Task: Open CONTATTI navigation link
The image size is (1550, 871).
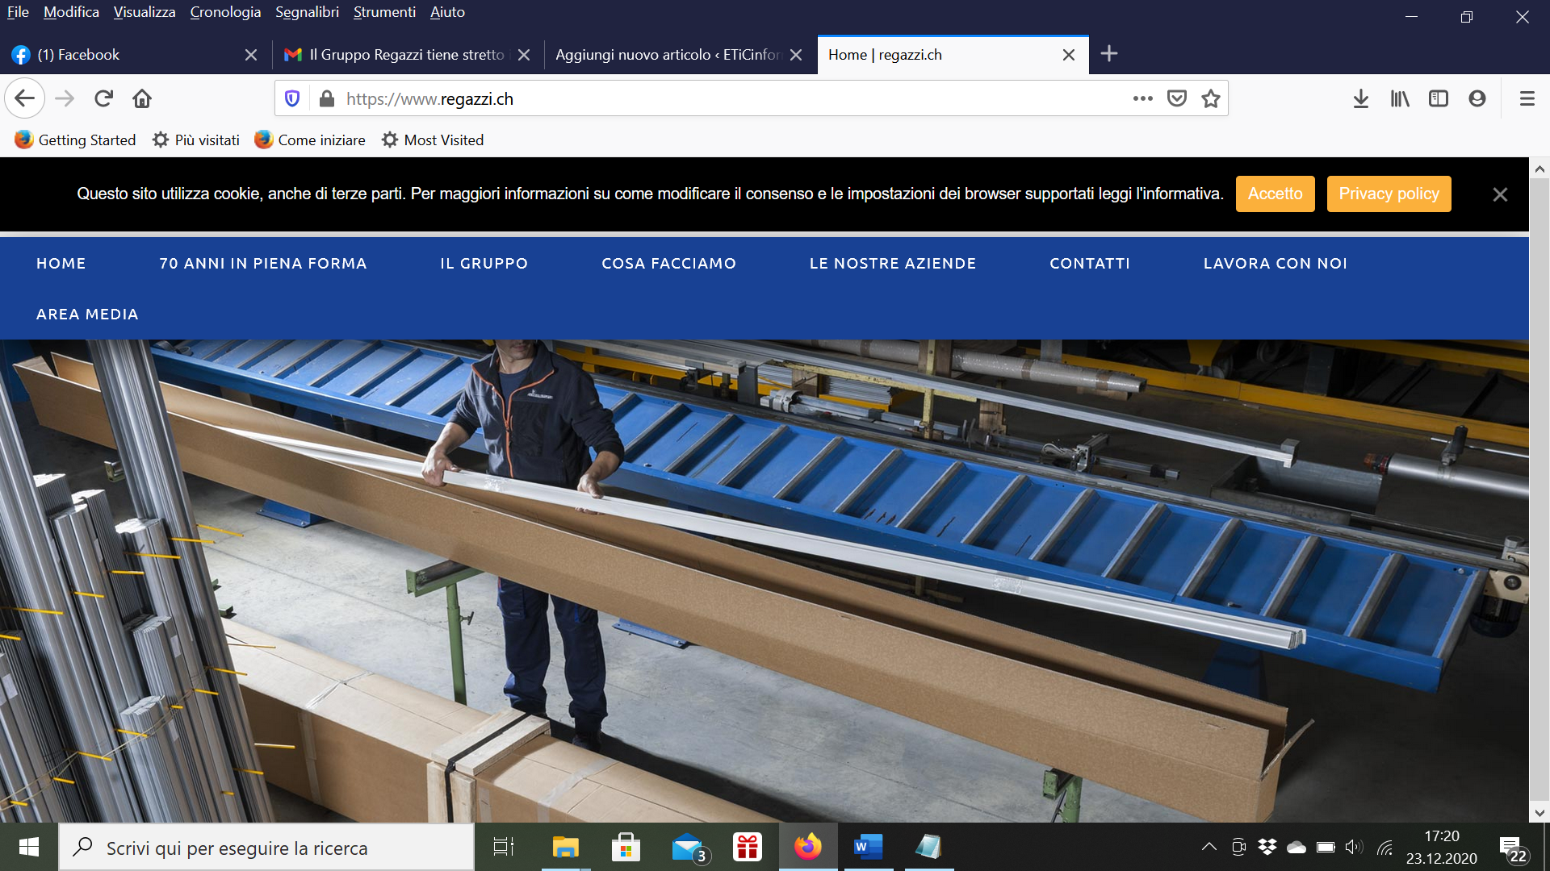Action: [x=1090, y=263]
